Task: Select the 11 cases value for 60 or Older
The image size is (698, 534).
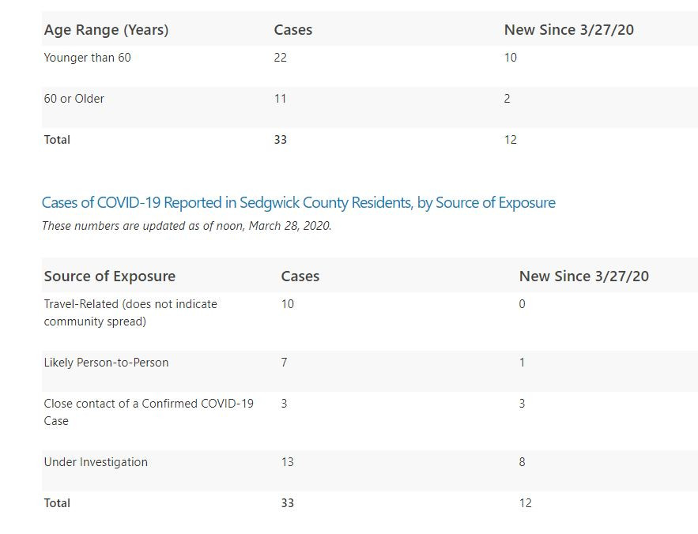Action: (x=280, y=99)
